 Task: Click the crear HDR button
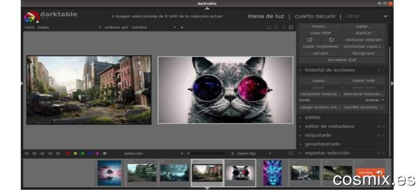click(320, 33)
